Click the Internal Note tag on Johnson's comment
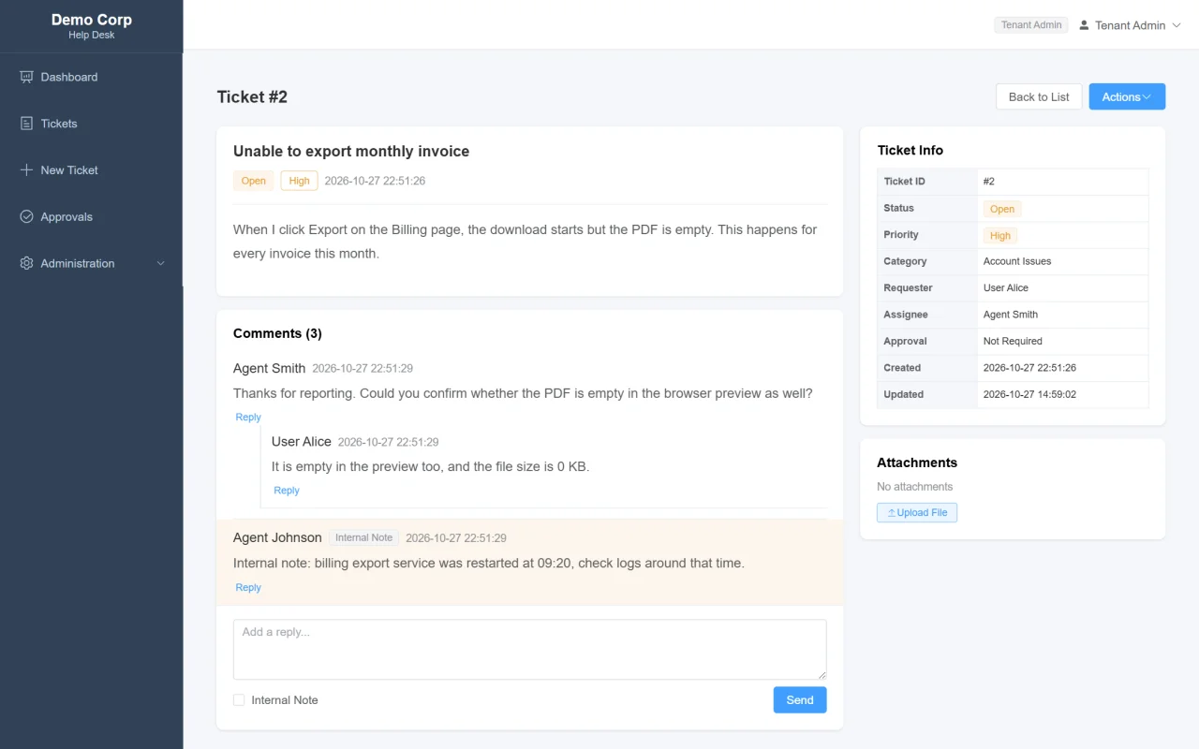The height and width of the screenshot is (749, 1199). click(364, 538)
